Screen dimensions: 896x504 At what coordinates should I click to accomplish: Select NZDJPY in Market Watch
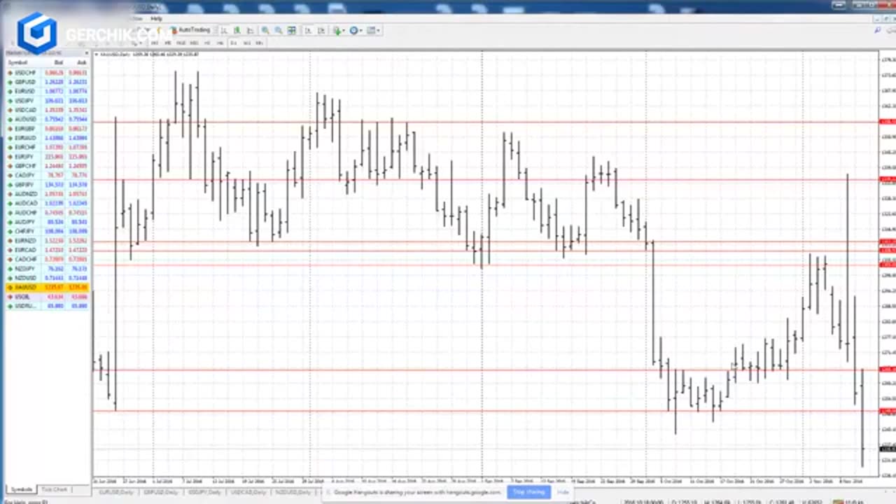tap(47, 269)
